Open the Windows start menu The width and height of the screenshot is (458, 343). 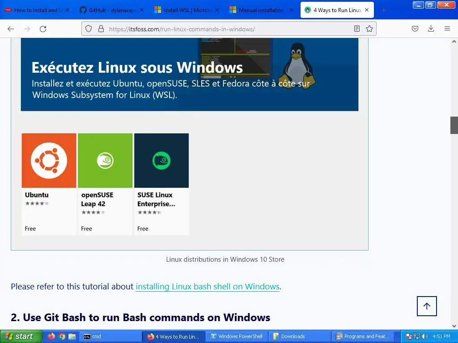21,336
